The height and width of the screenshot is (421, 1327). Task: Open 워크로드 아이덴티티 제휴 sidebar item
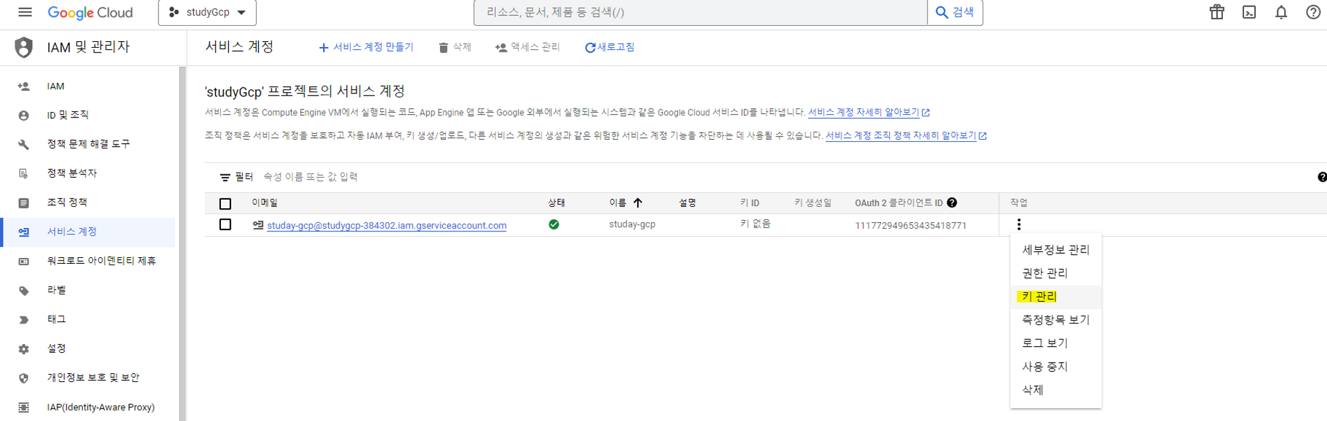[88, 261]
